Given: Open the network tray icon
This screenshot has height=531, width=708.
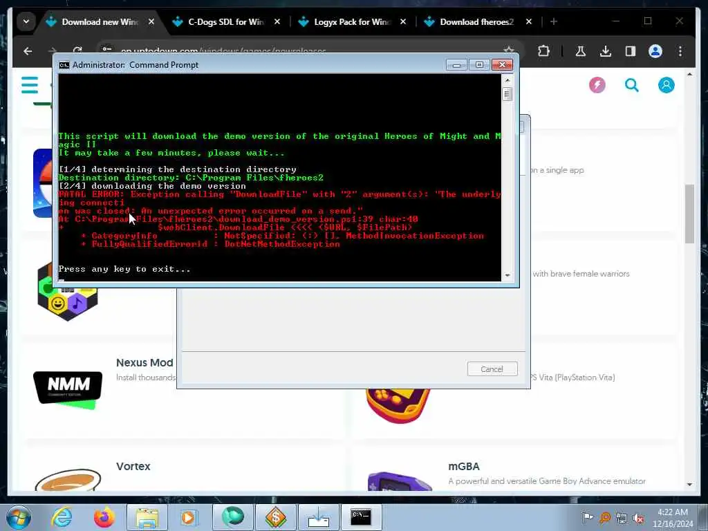Looking at the screenshot, I should coord(622,518).
